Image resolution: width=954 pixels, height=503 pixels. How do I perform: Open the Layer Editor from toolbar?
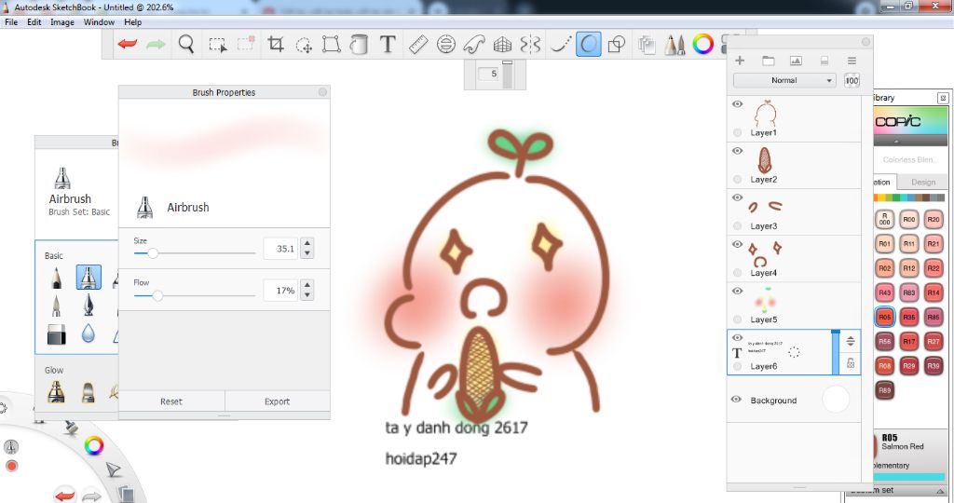647,45
